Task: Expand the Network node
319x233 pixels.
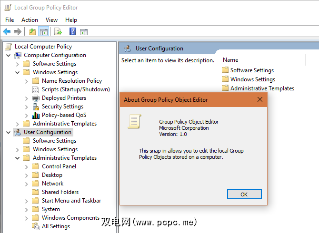Action: [27, 184]
